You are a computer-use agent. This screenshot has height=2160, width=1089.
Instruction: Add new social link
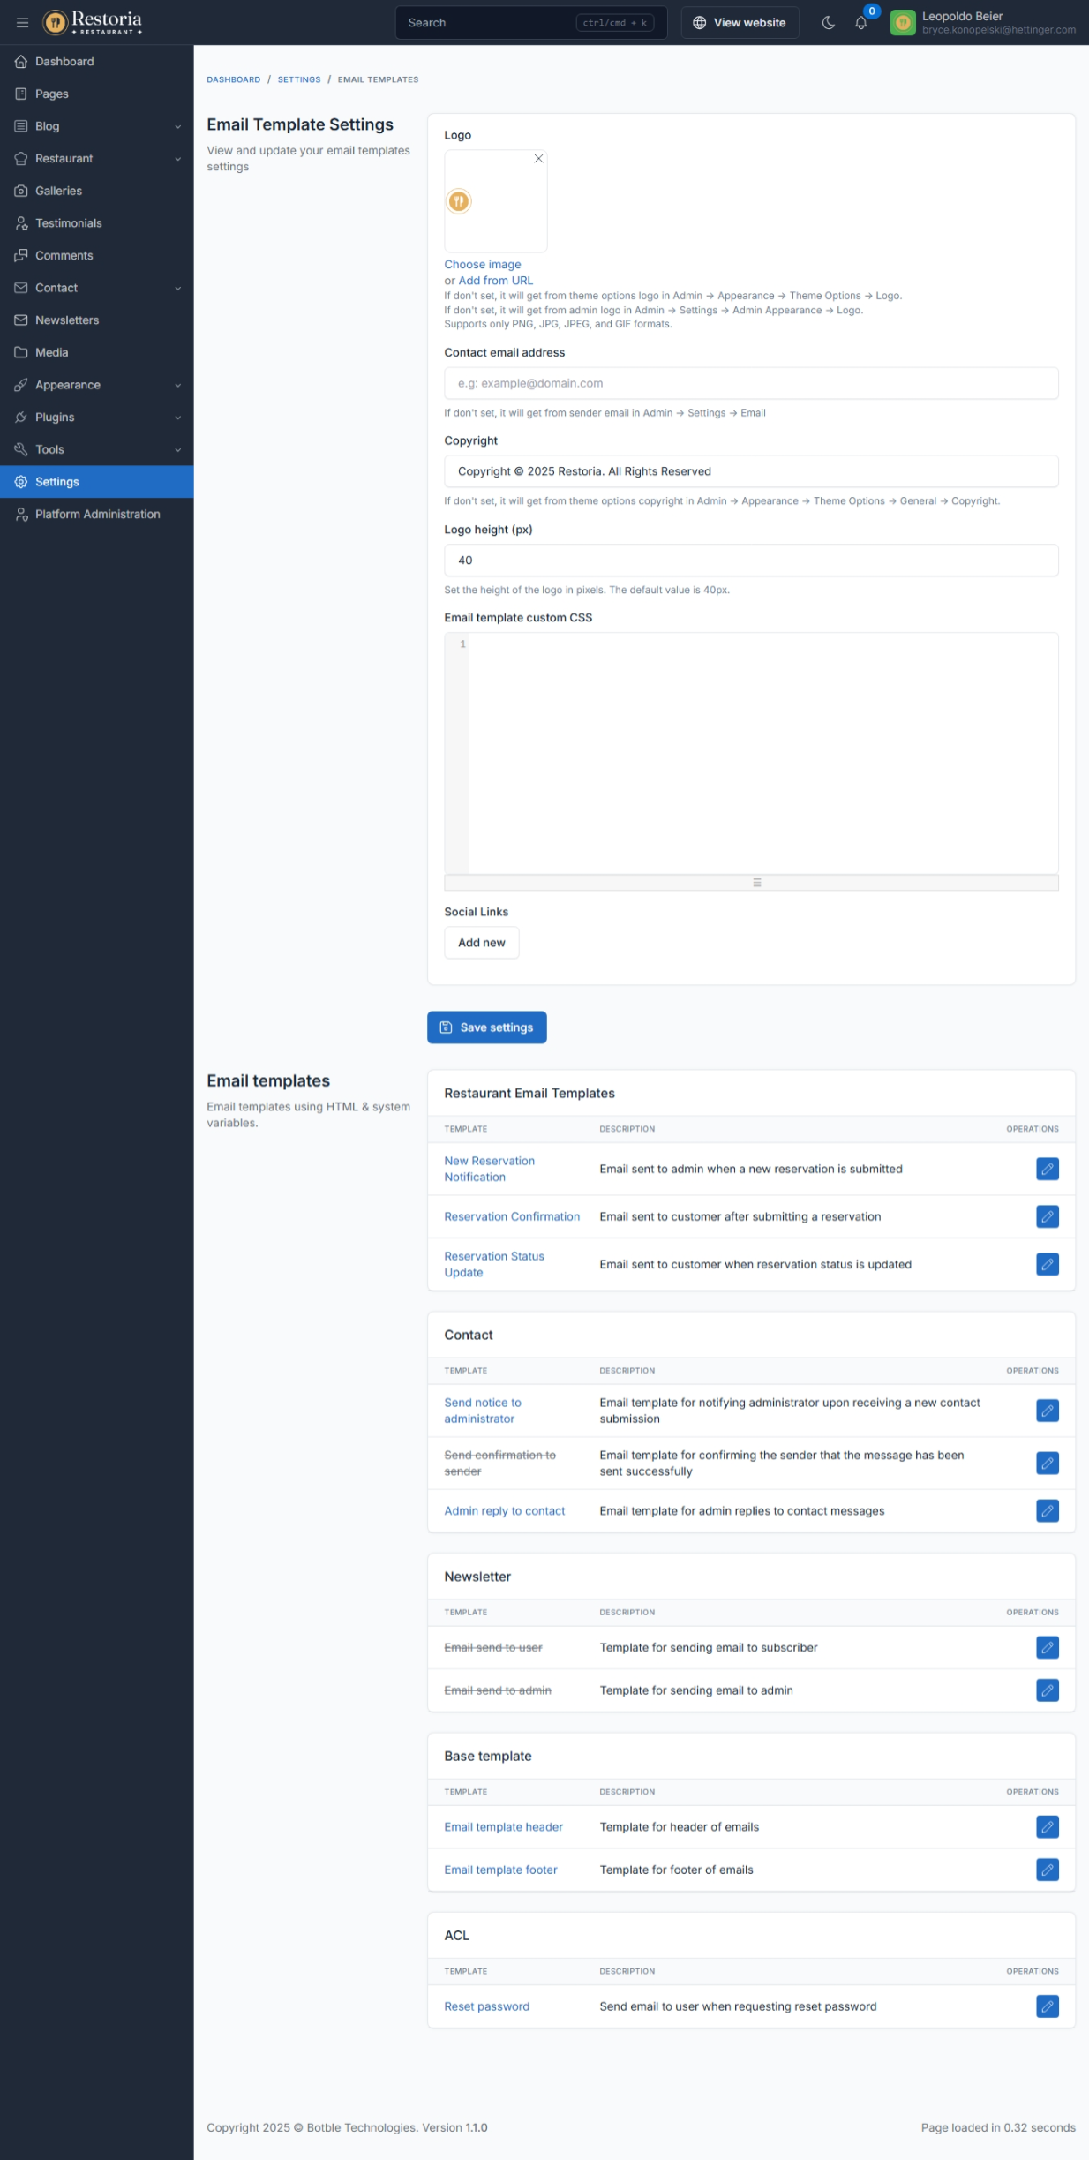pyautogui.click(x=481, y=943)
